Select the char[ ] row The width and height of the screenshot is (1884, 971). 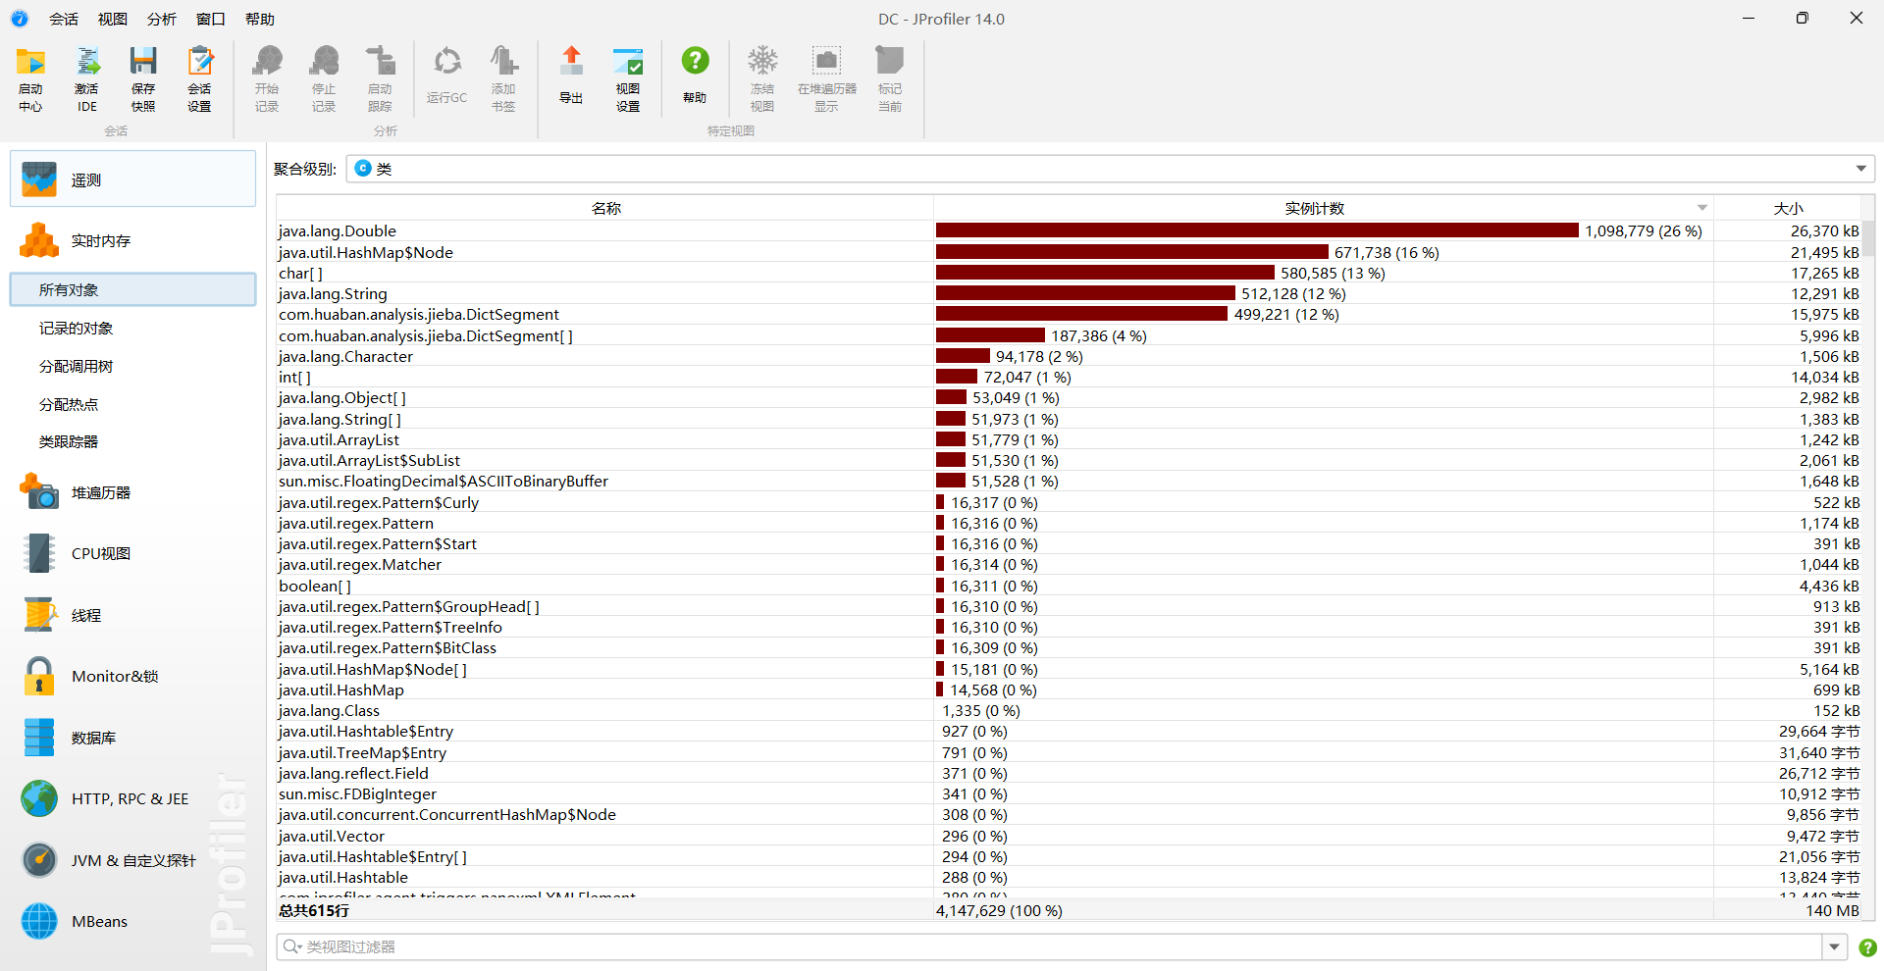point(1069,273)
